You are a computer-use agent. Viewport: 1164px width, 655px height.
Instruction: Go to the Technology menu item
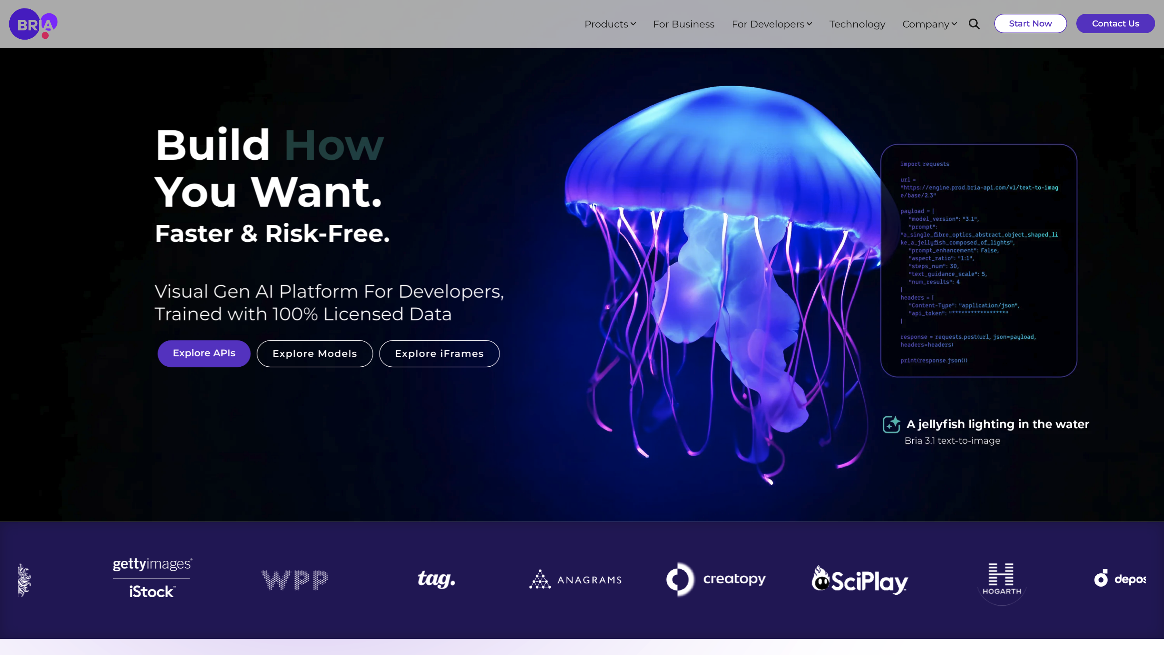[857, 24]
